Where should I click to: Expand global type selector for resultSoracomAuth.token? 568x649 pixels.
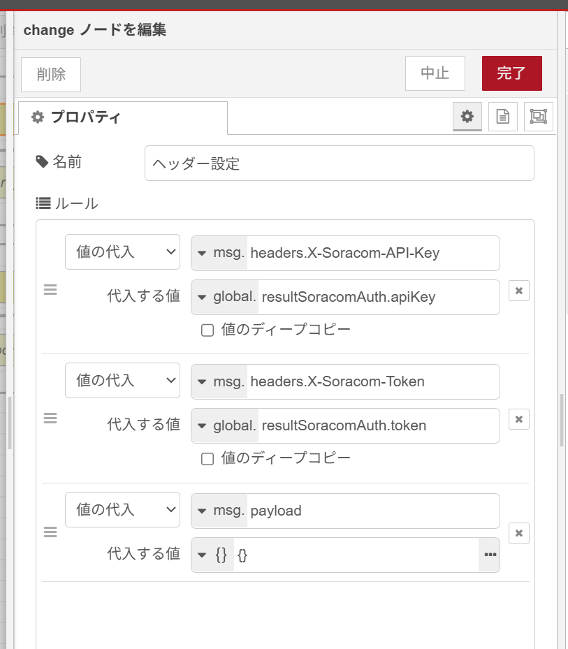(x=225, y=425)
